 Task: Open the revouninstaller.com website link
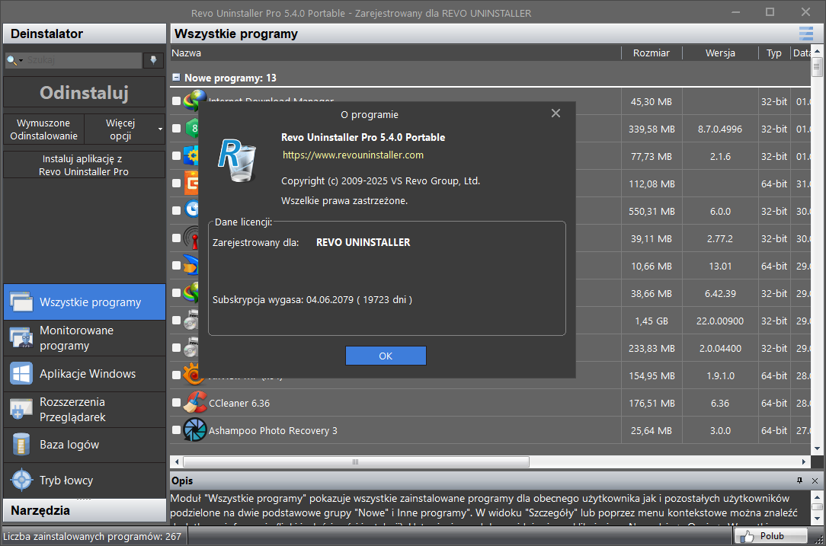click(x=353, y=155)
